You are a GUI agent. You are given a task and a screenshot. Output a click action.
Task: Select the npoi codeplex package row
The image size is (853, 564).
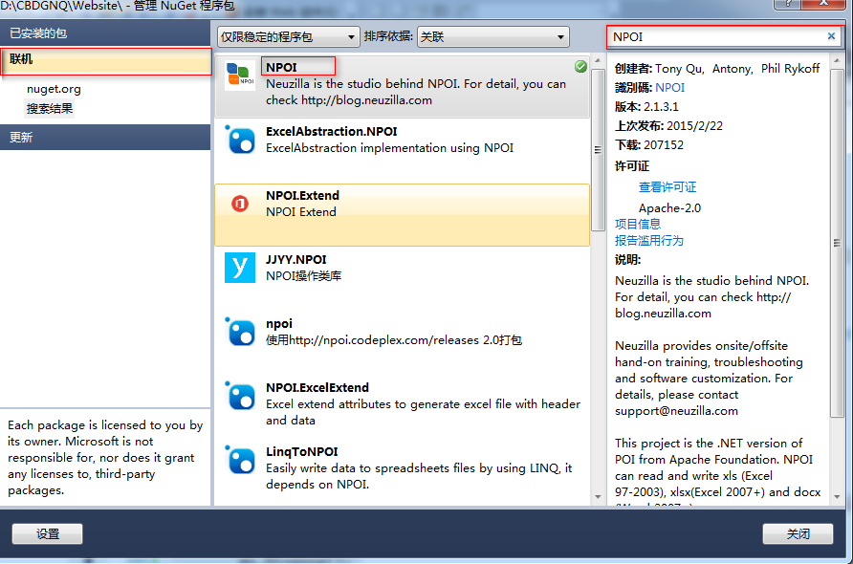coord(402,342)
